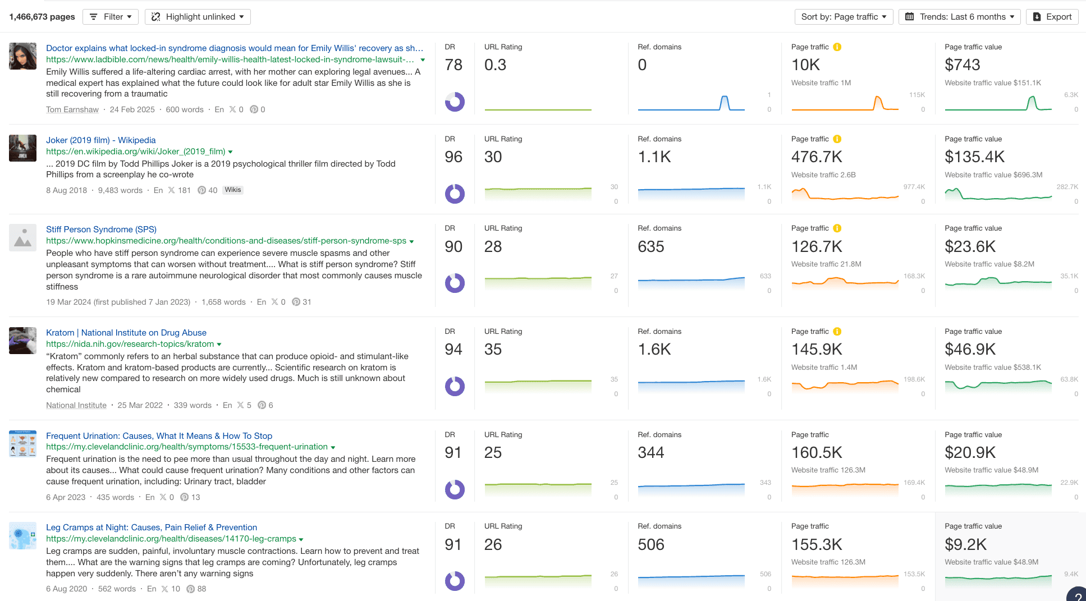Image resolution: width=1086 pixels, height=601 pixels.
Task: Click the calendar icon in the Trends control
Action: [910, 16]
